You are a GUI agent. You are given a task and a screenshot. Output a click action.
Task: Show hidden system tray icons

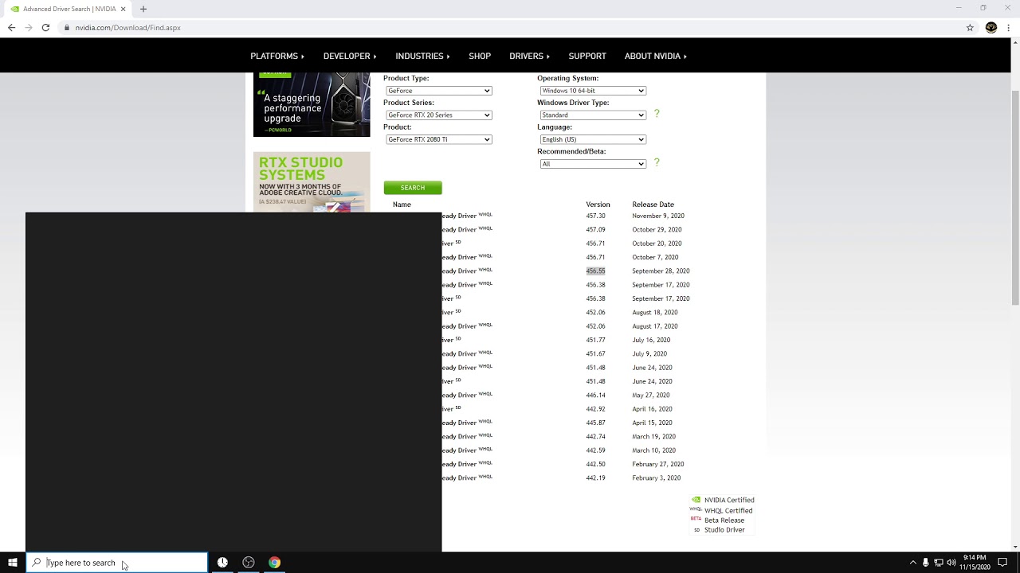coord(913,563)
